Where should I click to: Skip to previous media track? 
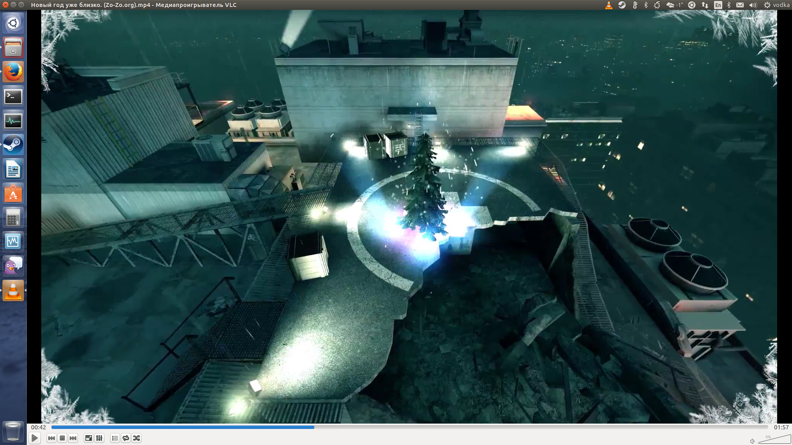click(51, 438)
